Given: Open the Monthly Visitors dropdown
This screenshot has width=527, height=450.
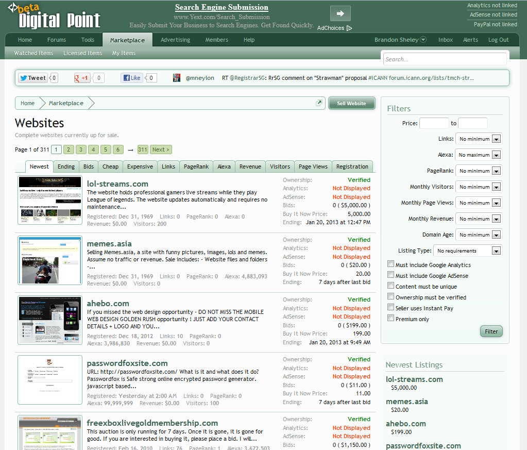Looking at the screenshot, I should click(x=479, y=187).
